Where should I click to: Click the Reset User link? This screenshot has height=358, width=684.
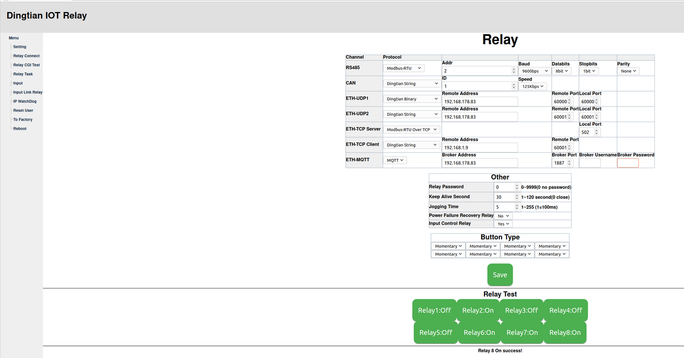[23, 111]
